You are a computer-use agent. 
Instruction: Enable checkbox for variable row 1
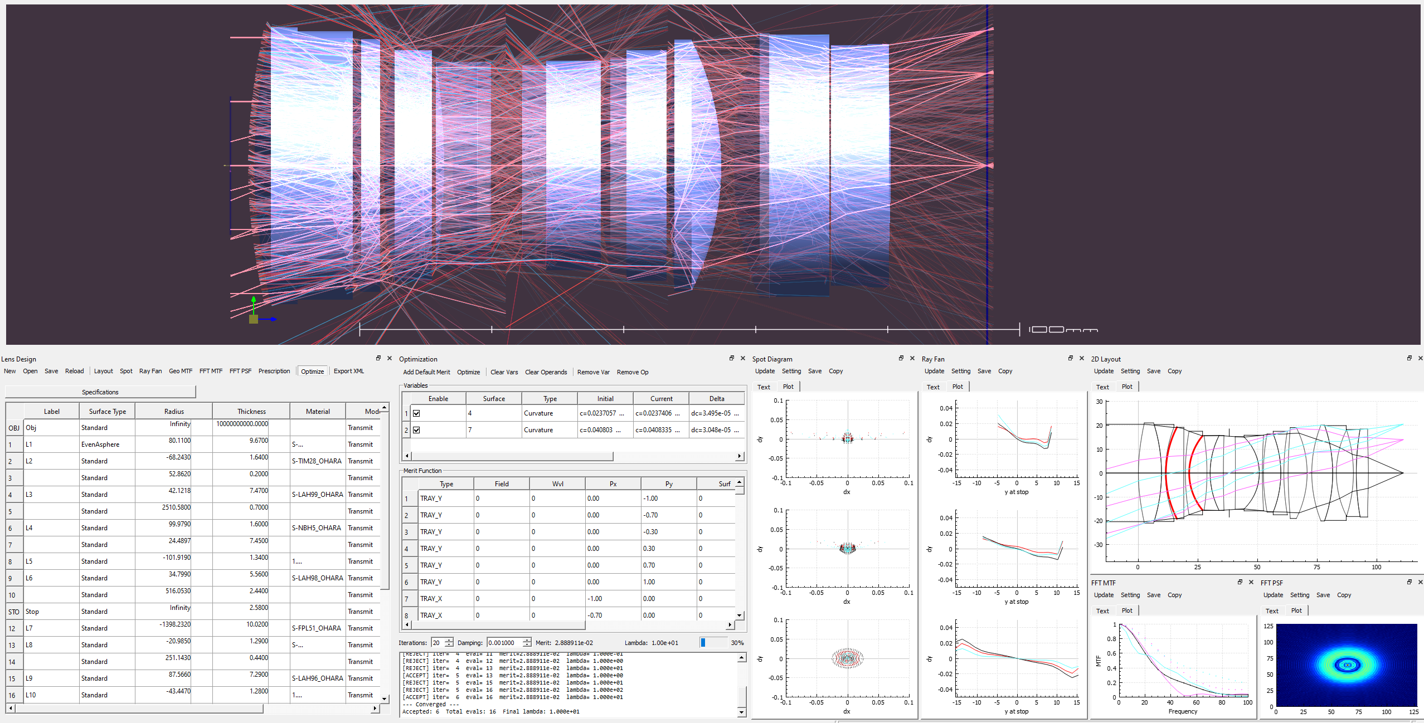[416, 413]
